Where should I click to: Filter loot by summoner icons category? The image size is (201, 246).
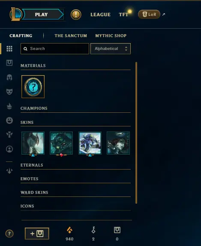[9, 149]
